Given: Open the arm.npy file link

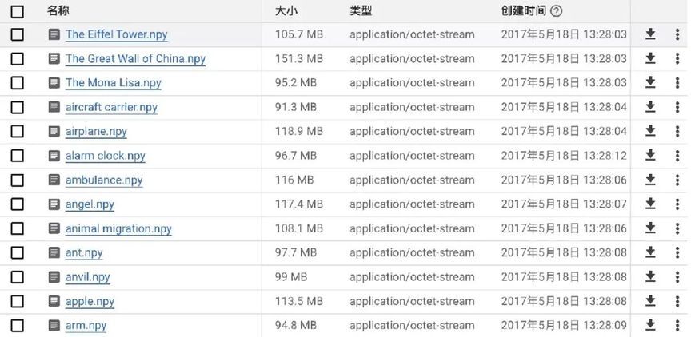Looking at the screenshot, I should click(x=86, y=325).
